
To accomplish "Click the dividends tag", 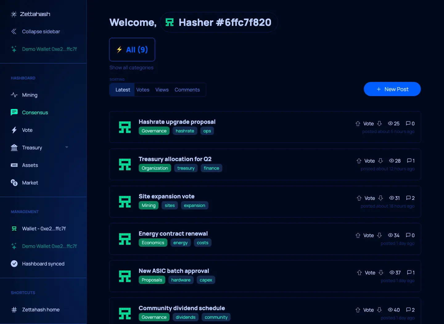I will pos(186,317).
